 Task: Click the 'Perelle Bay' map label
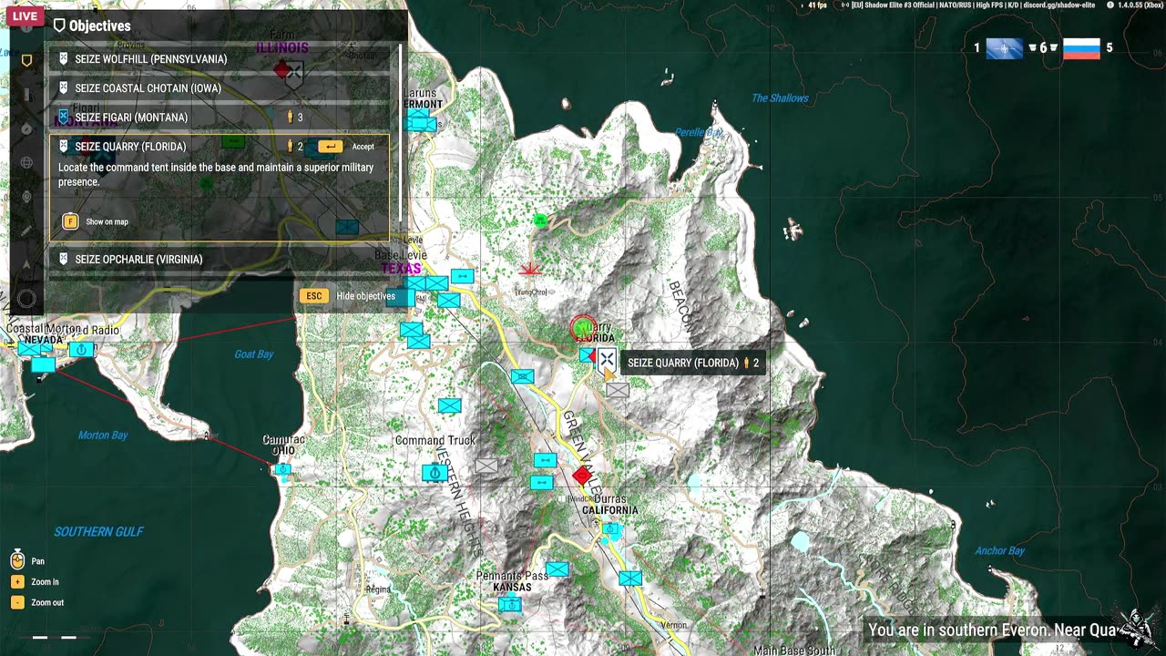700,132
